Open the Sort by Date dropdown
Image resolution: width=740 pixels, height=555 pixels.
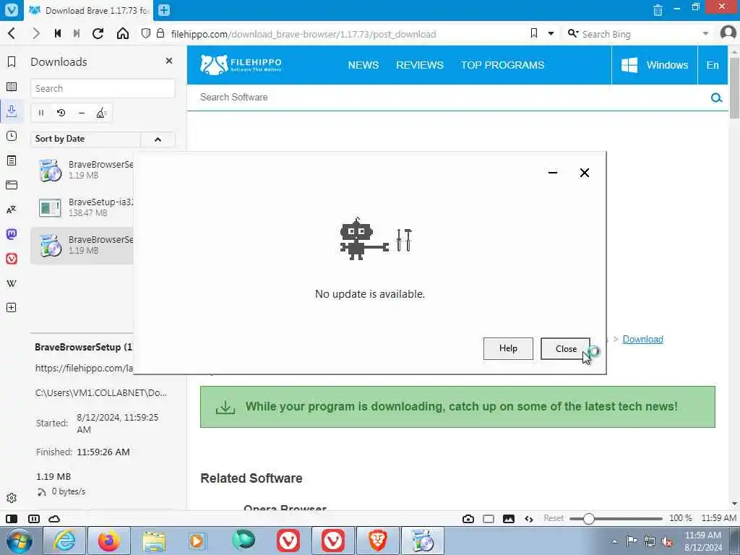click(85, 139)
